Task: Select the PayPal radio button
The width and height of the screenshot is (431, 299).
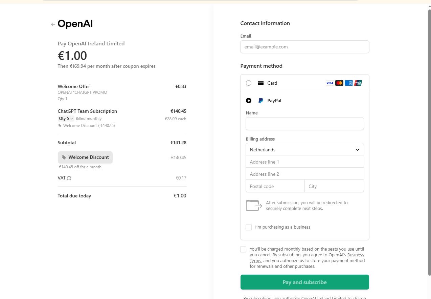Action: [x=249, y=101]
